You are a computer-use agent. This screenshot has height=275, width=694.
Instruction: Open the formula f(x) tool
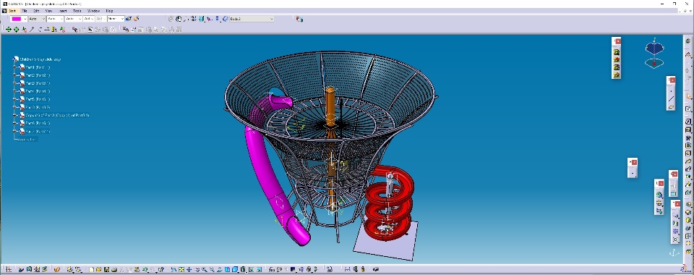coord(273,269)
